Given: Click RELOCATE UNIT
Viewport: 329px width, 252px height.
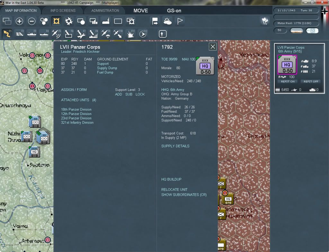Looking at the screenshot, I should pos(174,190).
